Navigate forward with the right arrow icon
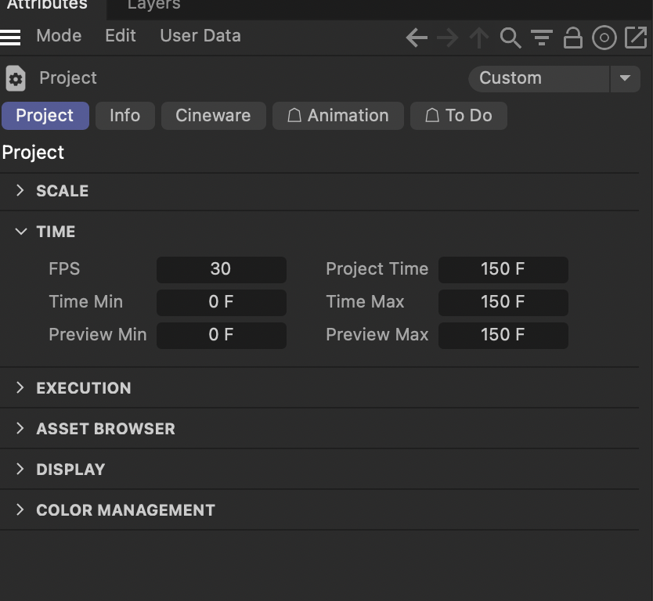 [448, 38]
